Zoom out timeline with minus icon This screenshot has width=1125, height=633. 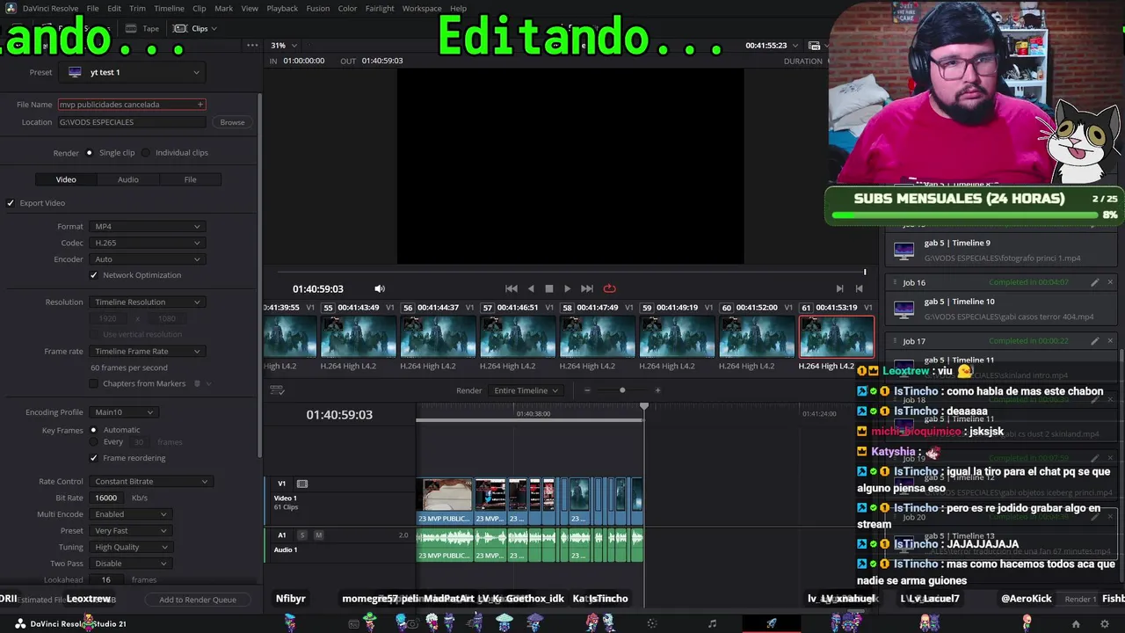click(587, 390)
